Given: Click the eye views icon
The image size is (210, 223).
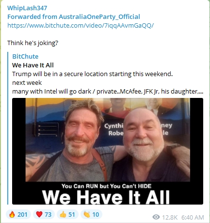Looking at the screenshot, I should (156, 217).
